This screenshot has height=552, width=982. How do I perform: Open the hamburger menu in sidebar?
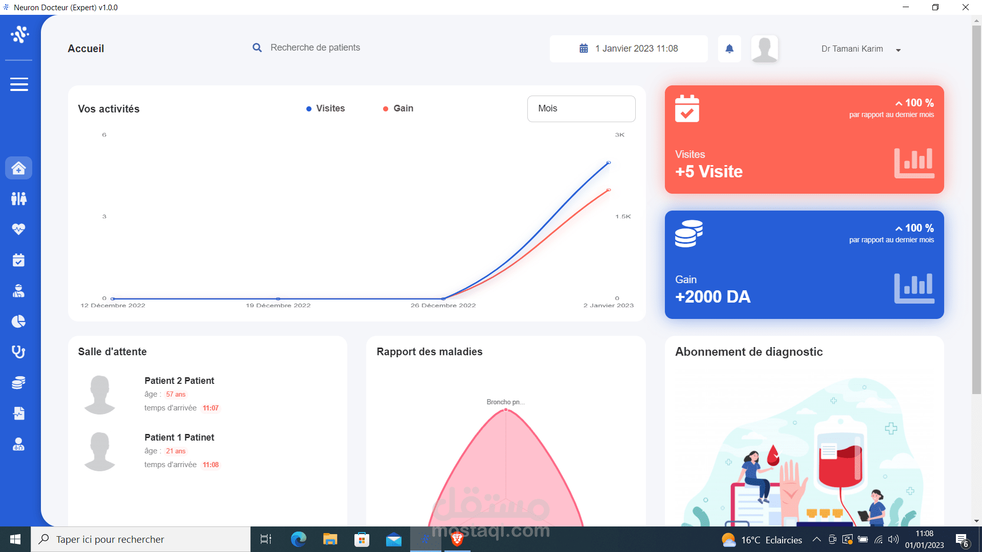click(19, 84)
